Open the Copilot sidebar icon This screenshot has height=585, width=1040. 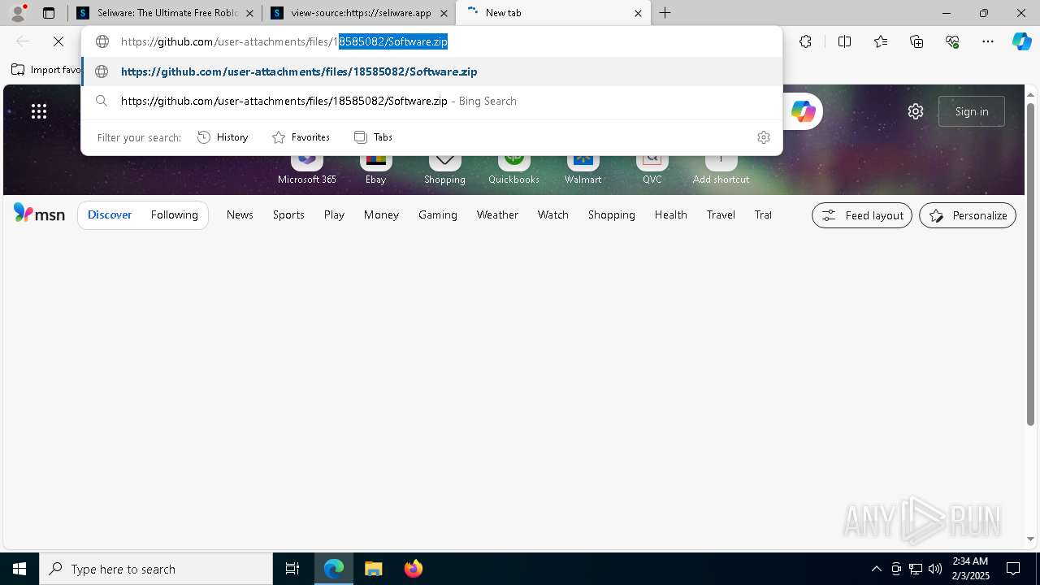(x=1021, y=41)
